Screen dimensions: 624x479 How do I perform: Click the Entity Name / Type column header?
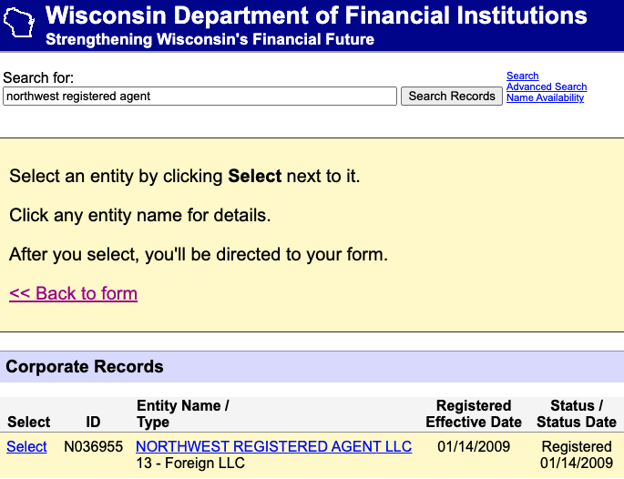[x=182, y=413]
